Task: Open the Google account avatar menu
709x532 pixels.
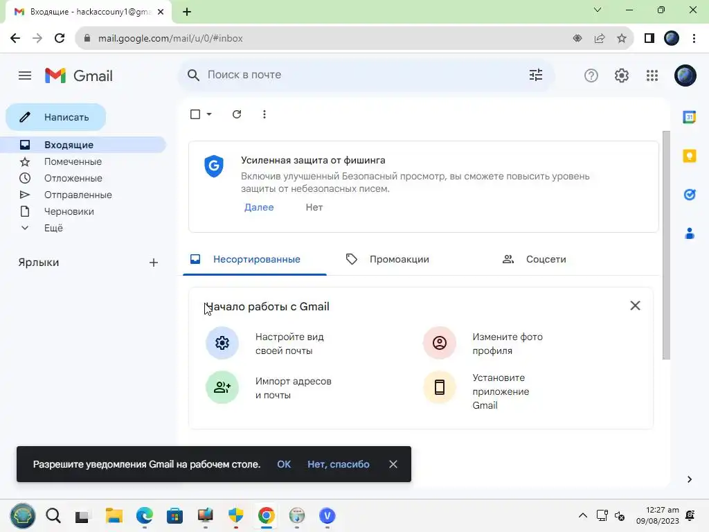Action: (685, 76)
